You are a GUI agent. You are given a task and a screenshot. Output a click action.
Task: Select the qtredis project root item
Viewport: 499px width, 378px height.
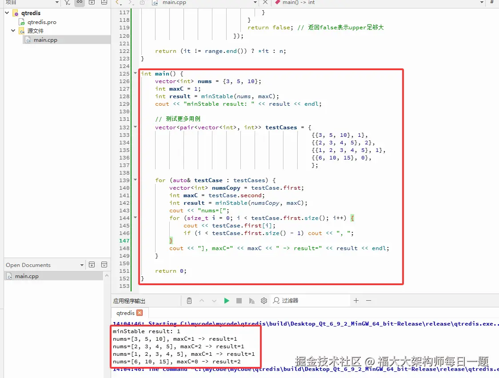(x=31, y=13)
